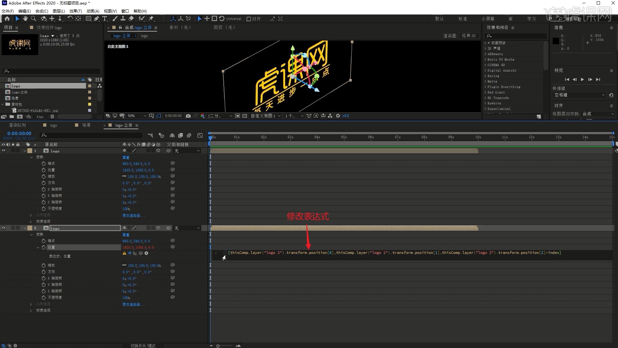The height and width of the screenshot is (348, 618).
Task: Open the composition flowchart icon in viewer
Action: tap(330, 116)
